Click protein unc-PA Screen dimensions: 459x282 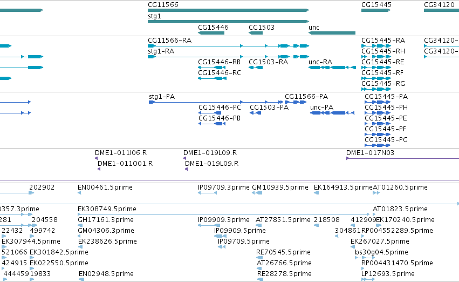coord(321,108)
